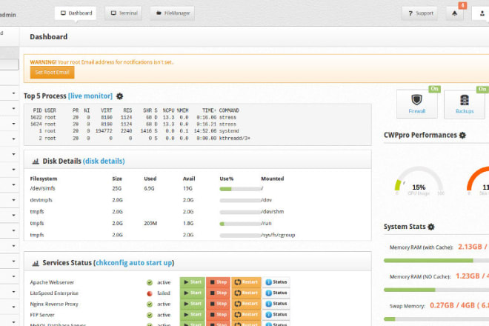Click the '209M' used value
The image size is (489, 326).
[x=150, y=223]
